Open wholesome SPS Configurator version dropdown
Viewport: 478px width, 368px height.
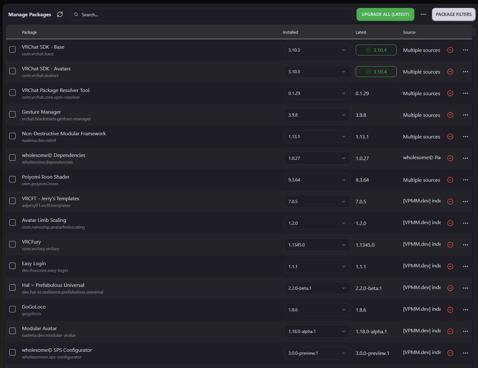[x=317, y=353]
